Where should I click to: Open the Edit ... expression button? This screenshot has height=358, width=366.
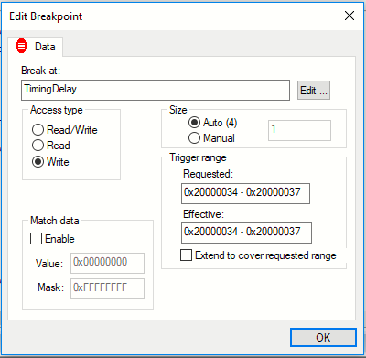tap(314, 91)
